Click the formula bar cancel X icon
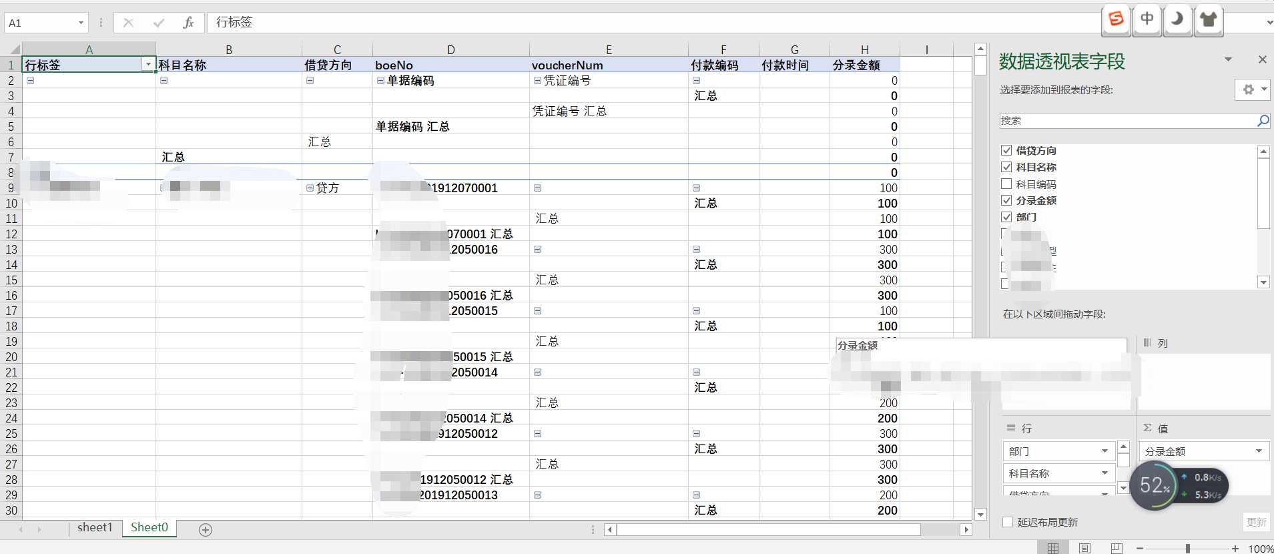The image size is (1274, 554). point(129,23)
